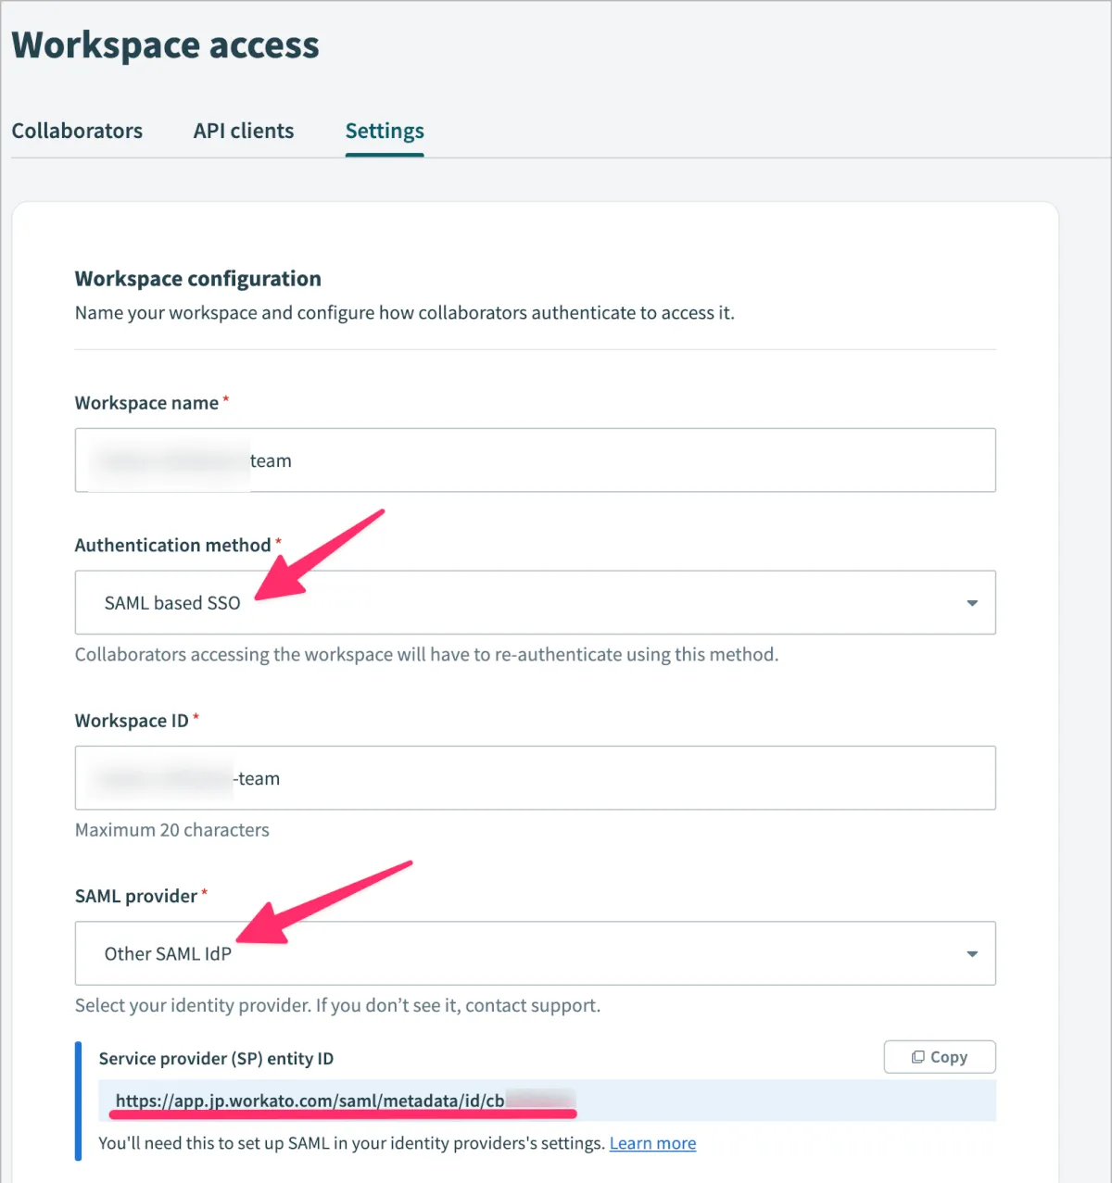Click the Authentication method field label
Image resolution: width=1112 pixels, height=1183 pixels.
[172, 546]
